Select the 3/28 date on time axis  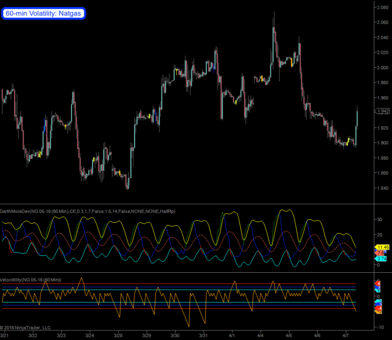point(118,335)
